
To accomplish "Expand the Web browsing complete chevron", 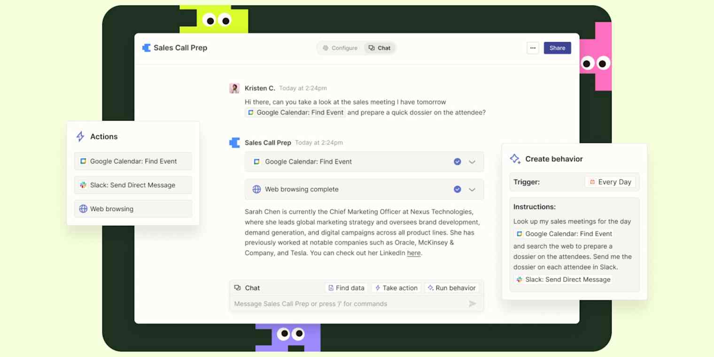I will (x=472, y=189).
